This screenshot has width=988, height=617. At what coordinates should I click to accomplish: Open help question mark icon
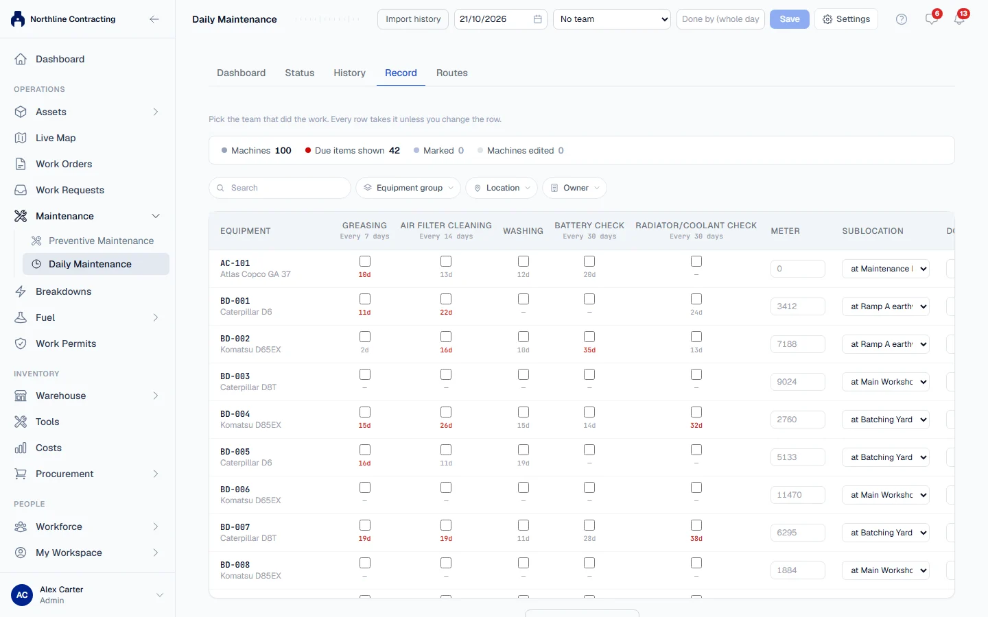[902, 19]
